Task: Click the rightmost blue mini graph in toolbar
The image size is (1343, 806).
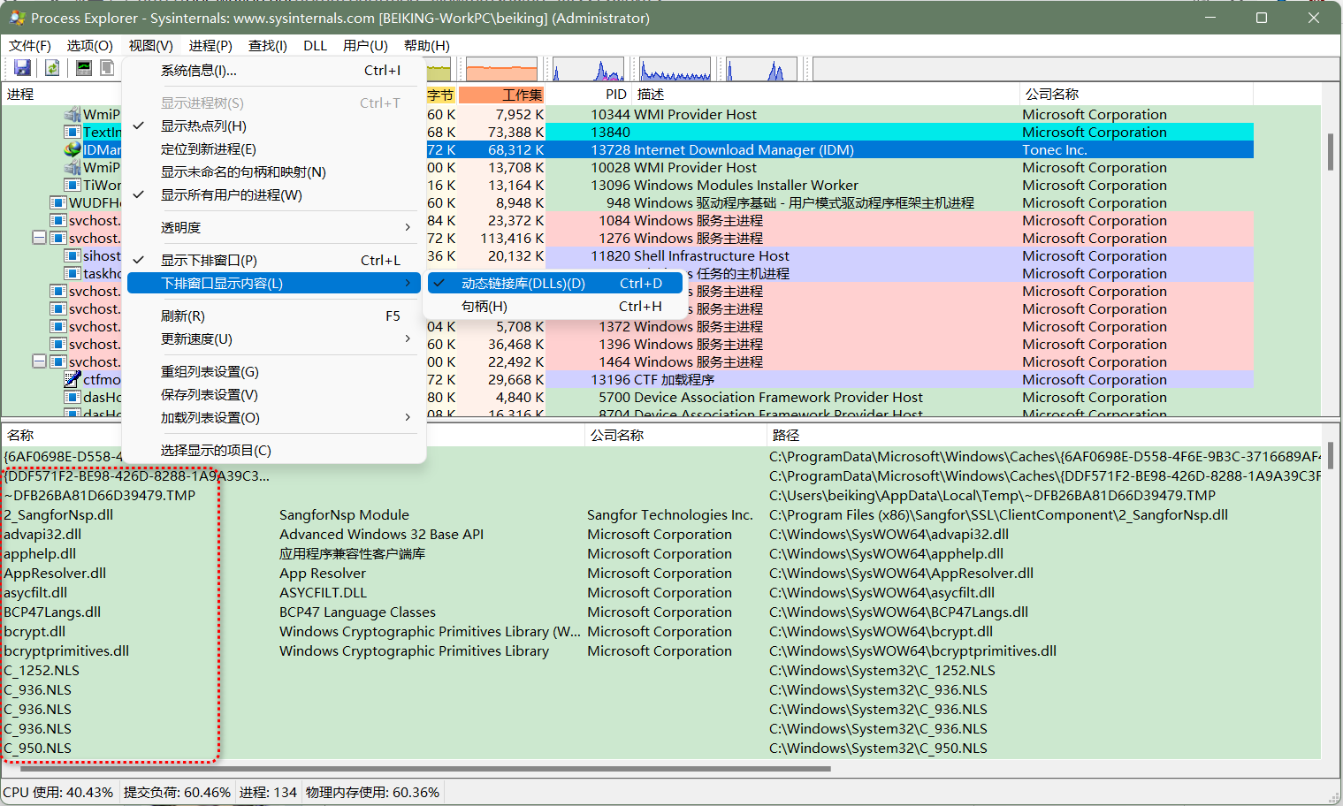Action: tap(762, 69)
